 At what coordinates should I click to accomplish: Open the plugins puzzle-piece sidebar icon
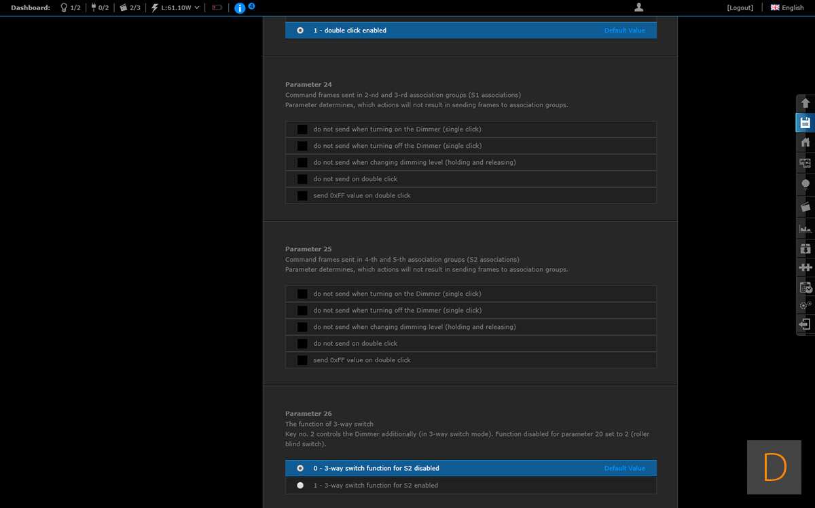805,267
